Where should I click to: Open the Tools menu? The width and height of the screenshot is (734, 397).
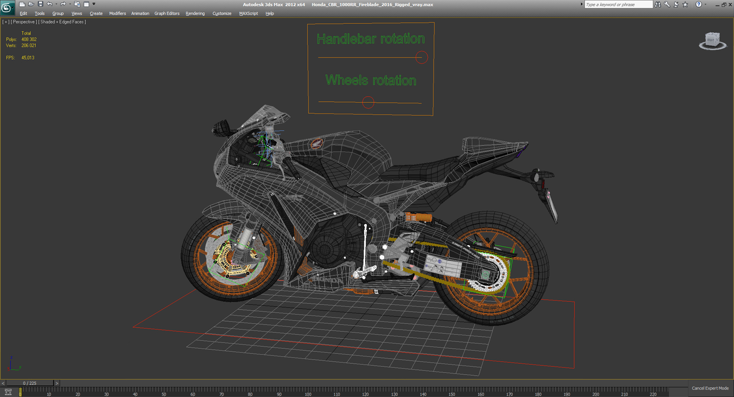coord(40,13)
